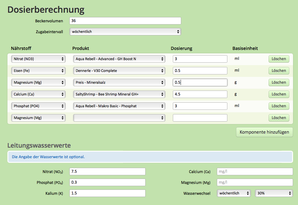Screen dimensions: 298x205
Task: Open the Calcium (Ca) nutrient dropdown
Action: click(x=38, y=94)
